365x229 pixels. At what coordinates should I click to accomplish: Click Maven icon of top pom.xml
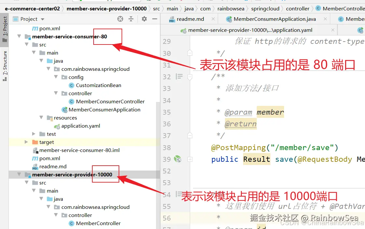click(x=35, y=28)
